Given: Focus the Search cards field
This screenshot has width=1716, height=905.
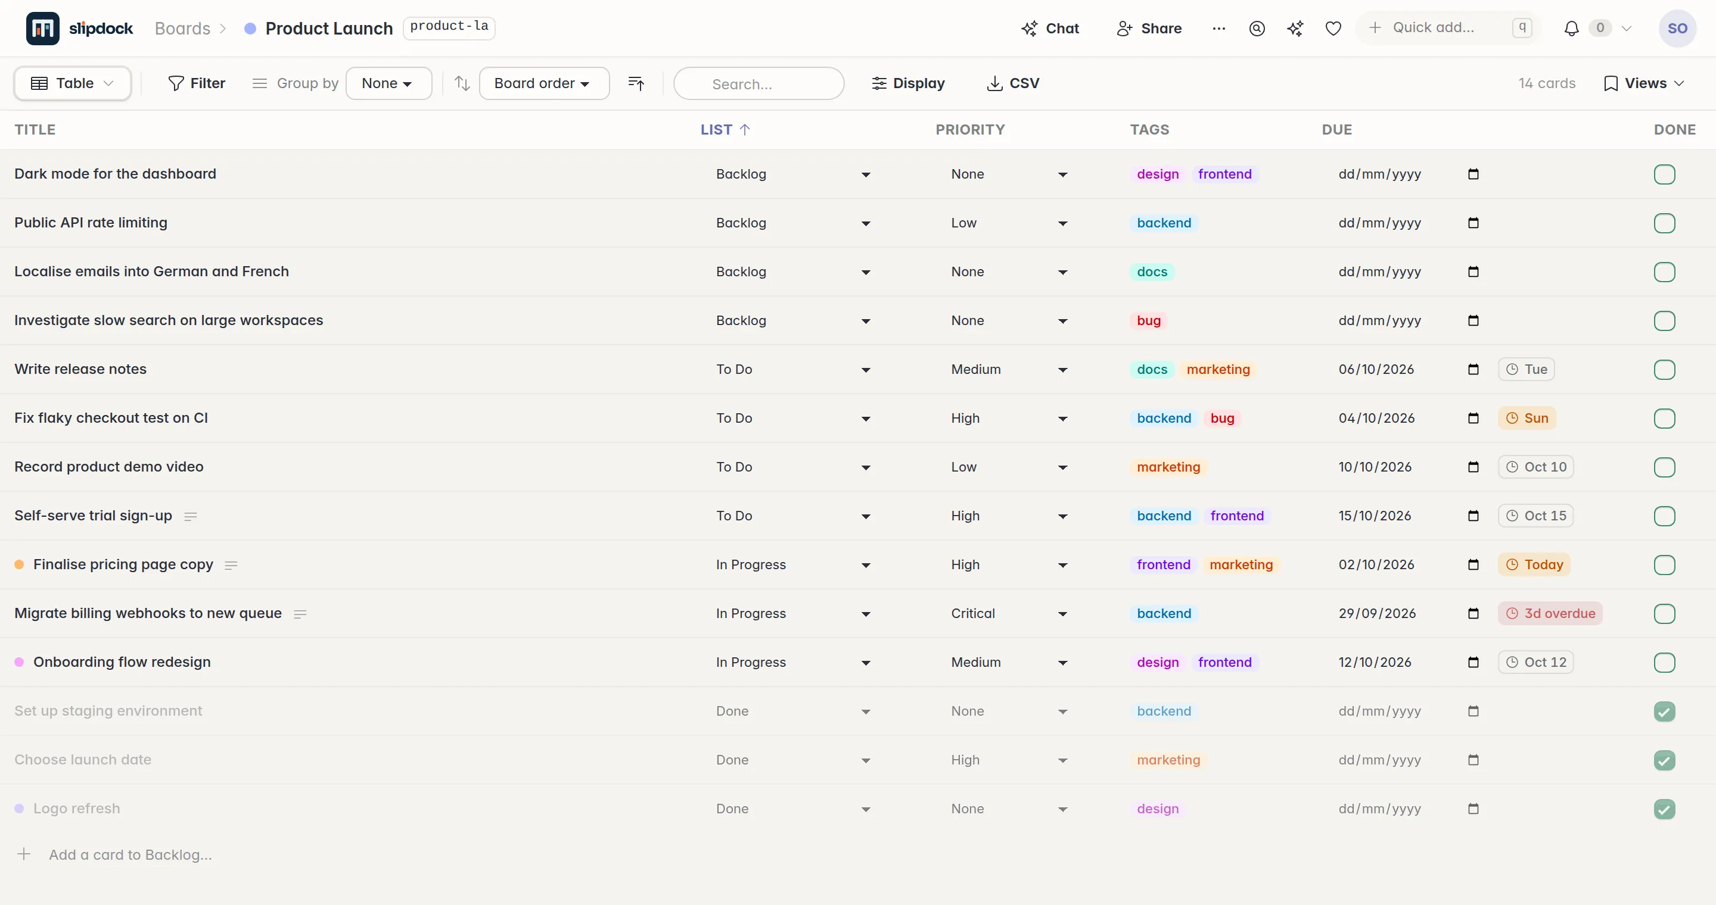Looking at the screenshot, I should pyautogui.click(x=758, y=83).
